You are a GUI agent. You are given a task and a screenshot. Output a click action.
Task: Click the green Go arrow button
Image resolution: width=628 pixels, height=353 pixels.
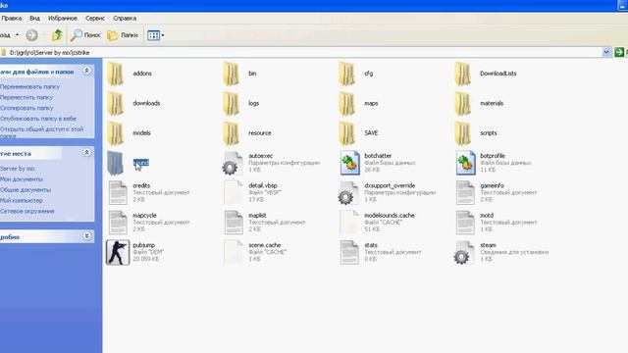point(619,52)
